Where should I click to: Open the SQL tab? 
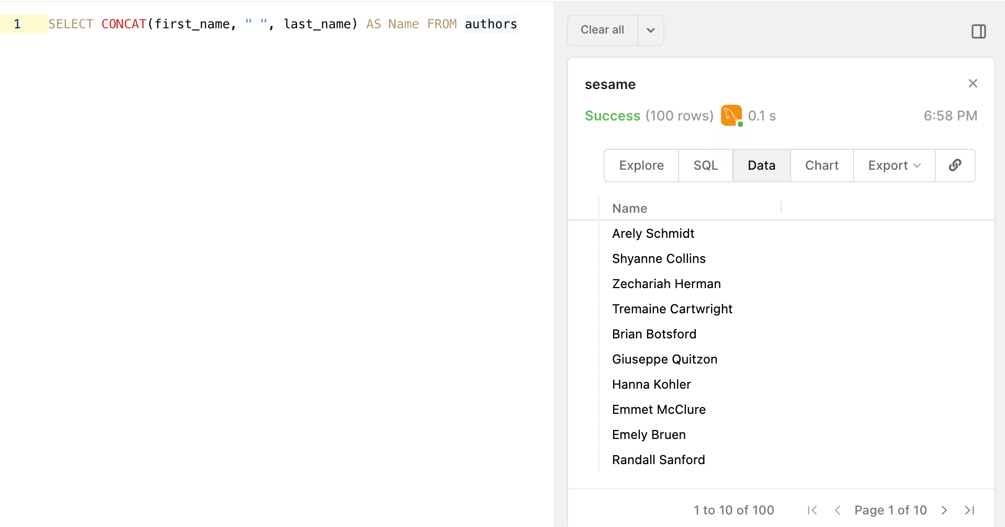pos(705,166)
